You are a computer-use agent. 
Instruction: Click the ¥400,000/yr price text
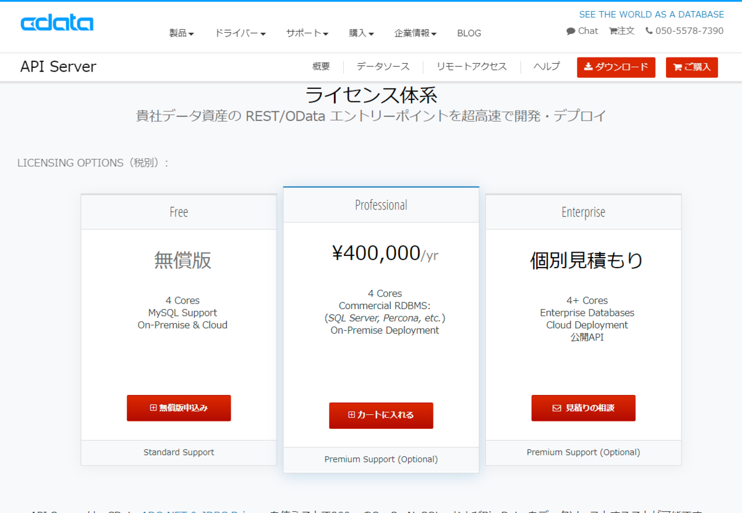[385, 253]
